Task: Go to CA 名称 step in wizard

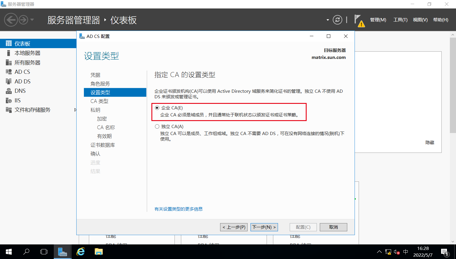Action: pyautogui.click(x=106, y=127)
